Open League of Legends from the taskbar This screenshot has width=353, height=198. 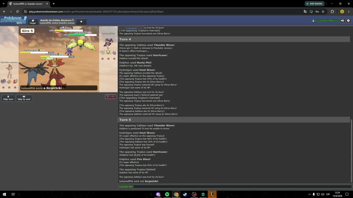click(x=212, y=194)
